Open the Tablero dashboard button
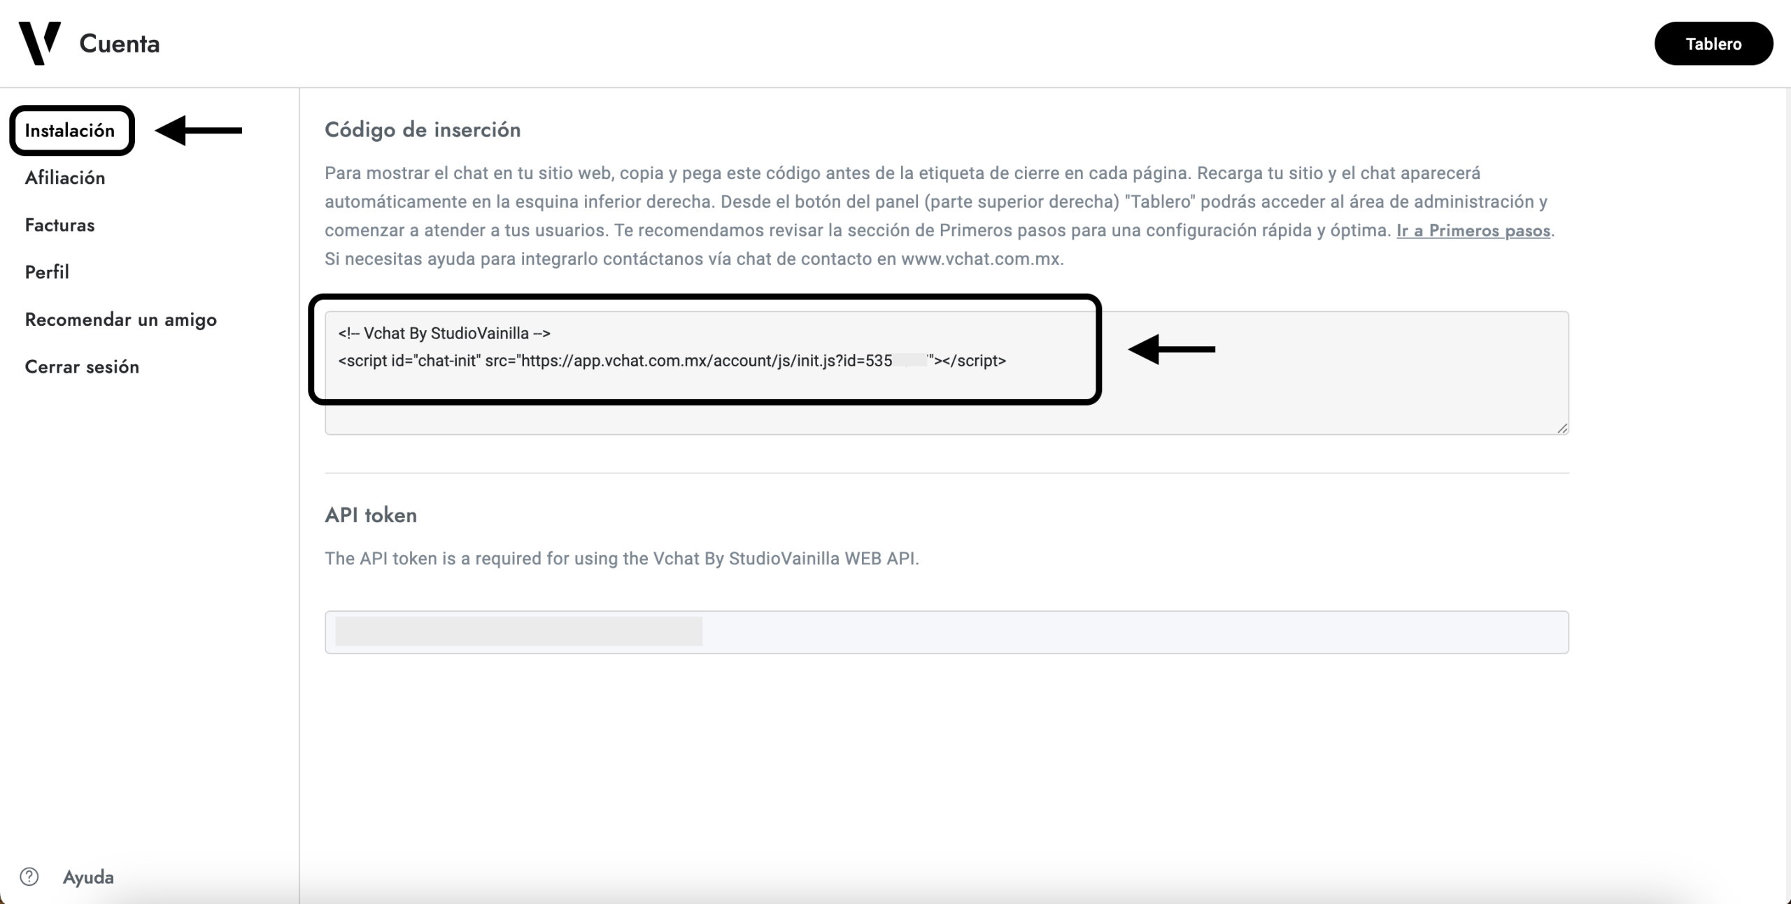This screenshot has height=904, width=1791. [x=1713, y=43]
